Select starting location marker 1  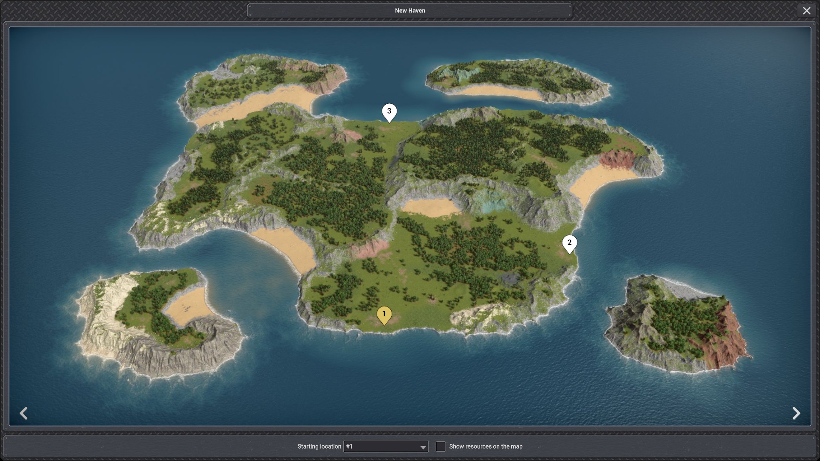click(x=384, y=315)
